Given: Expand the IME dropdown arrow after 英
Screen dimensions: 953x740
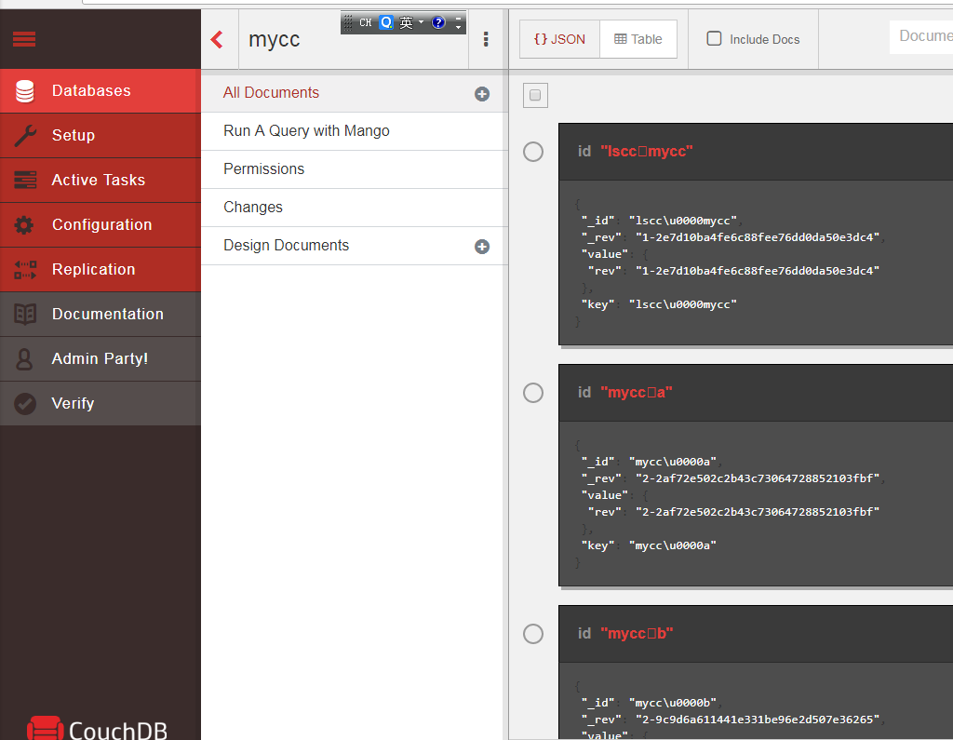Looking at the screenshot, I should point(421,22).
